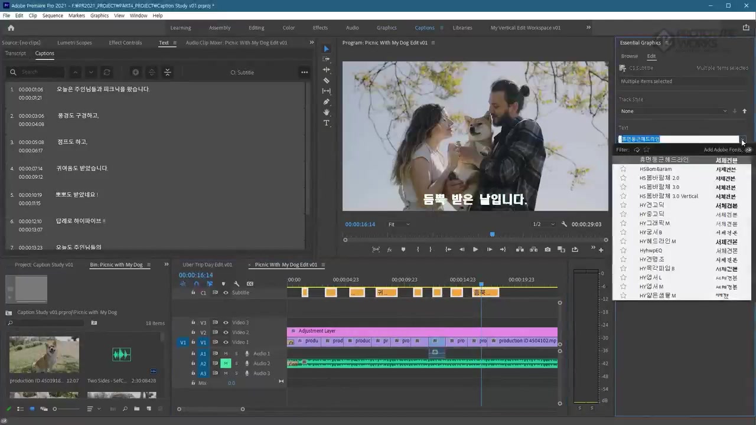Click the Export Frame camera icon
The width and height of the screenshot is (756, 425).
point(548,250)
